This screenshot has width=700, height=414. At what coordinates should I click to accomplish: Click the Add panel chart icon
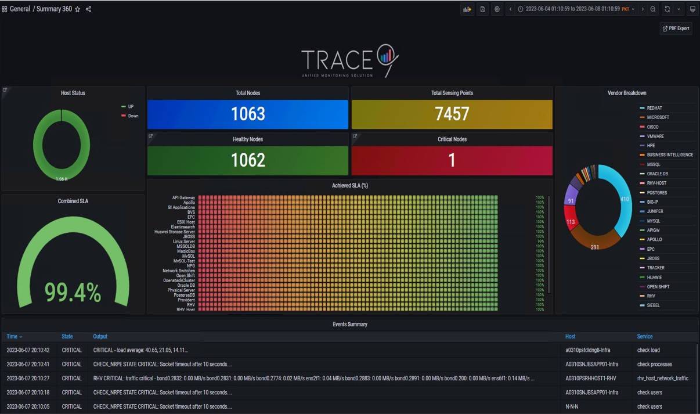click(x=467, y=9)
